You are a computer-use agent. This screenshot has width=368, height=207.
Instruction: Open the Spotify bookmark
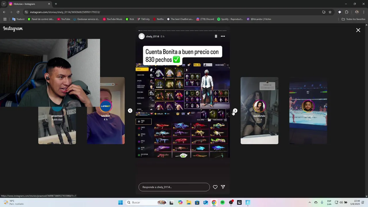[x=230, y=19]
